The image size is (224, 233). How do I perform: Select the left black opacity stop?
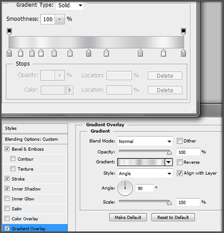(9, 31)
